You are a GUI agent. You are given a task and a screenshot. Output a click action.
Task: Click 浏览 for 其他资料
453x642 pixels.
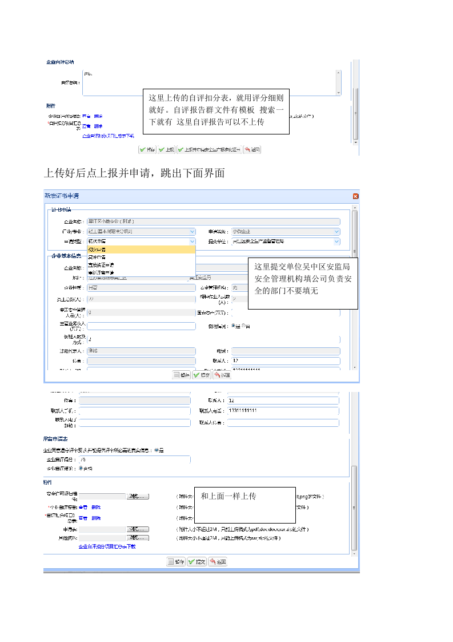(137, 538)
